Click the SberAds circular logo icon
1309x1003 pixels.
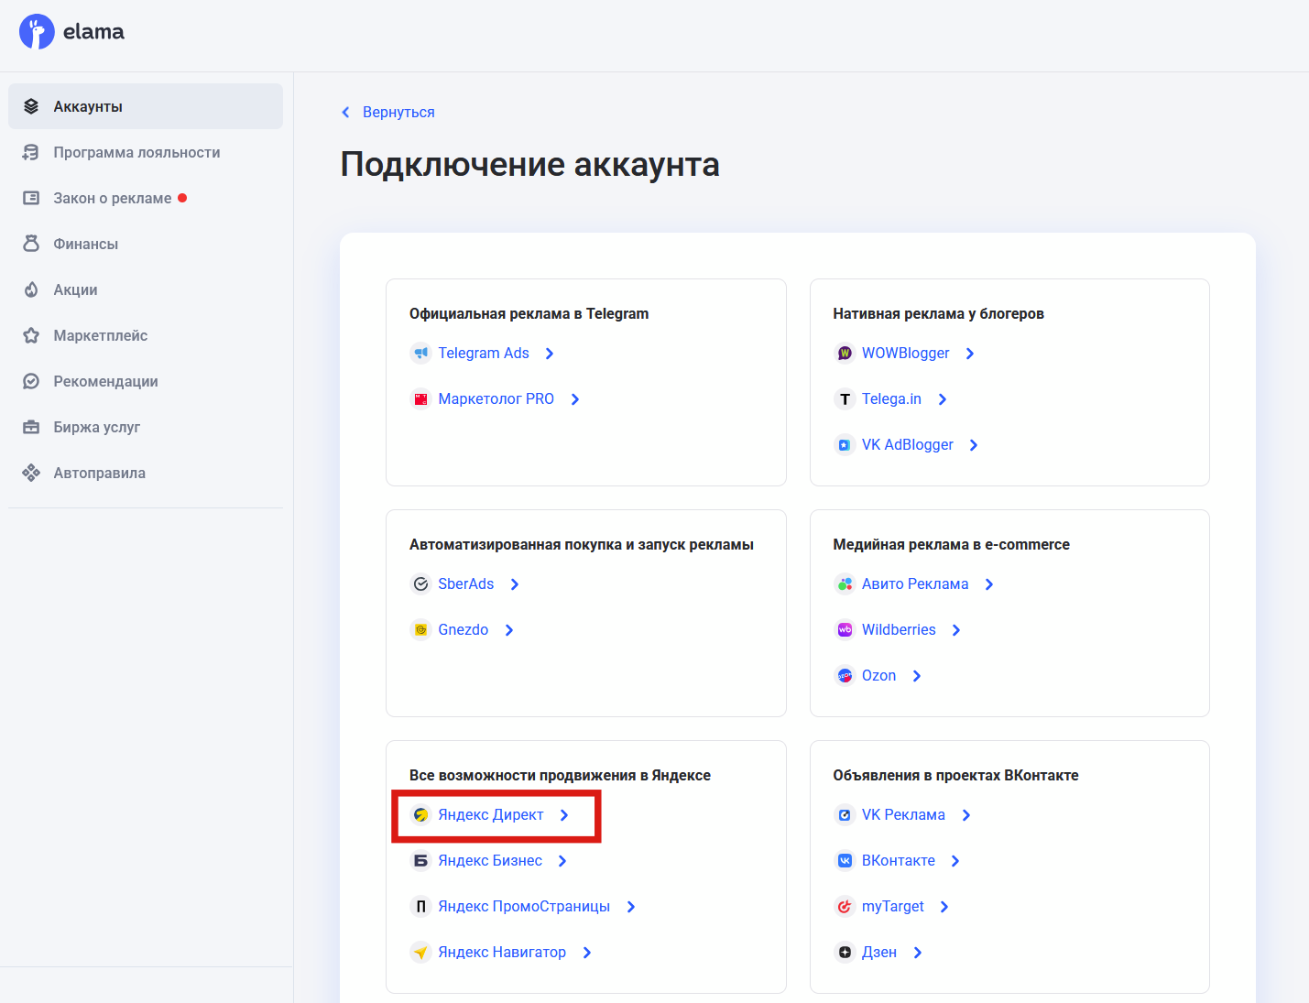[420, 583]
